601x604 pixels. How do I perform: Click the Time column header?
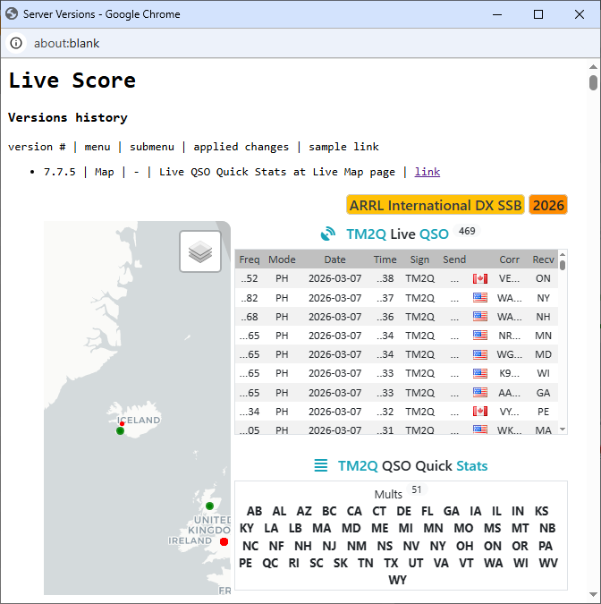click(385, 259)
